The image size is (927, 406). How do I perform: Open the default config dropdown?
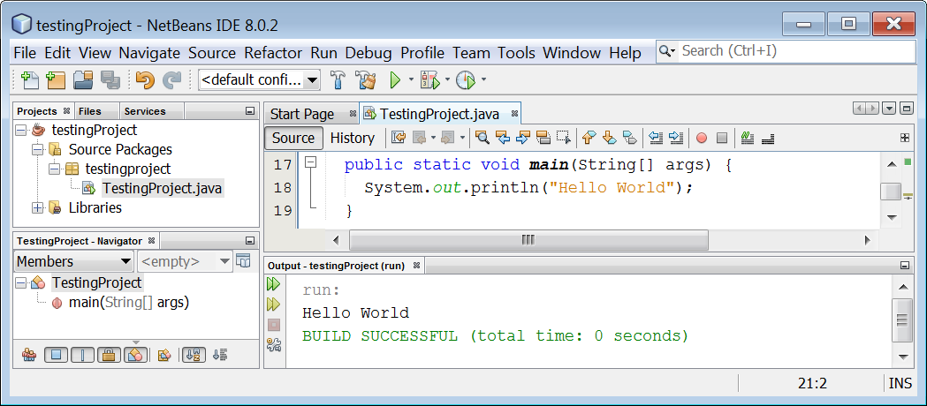[260, 79]
